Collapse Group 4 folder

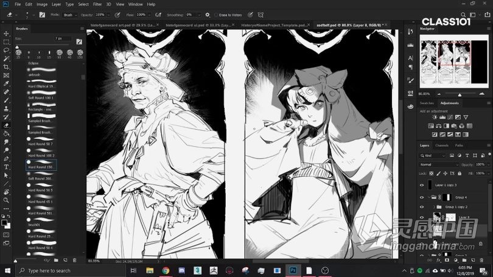pos(429,197)
